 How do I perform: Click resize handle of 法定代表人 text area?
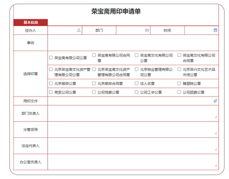pos(216,149)
